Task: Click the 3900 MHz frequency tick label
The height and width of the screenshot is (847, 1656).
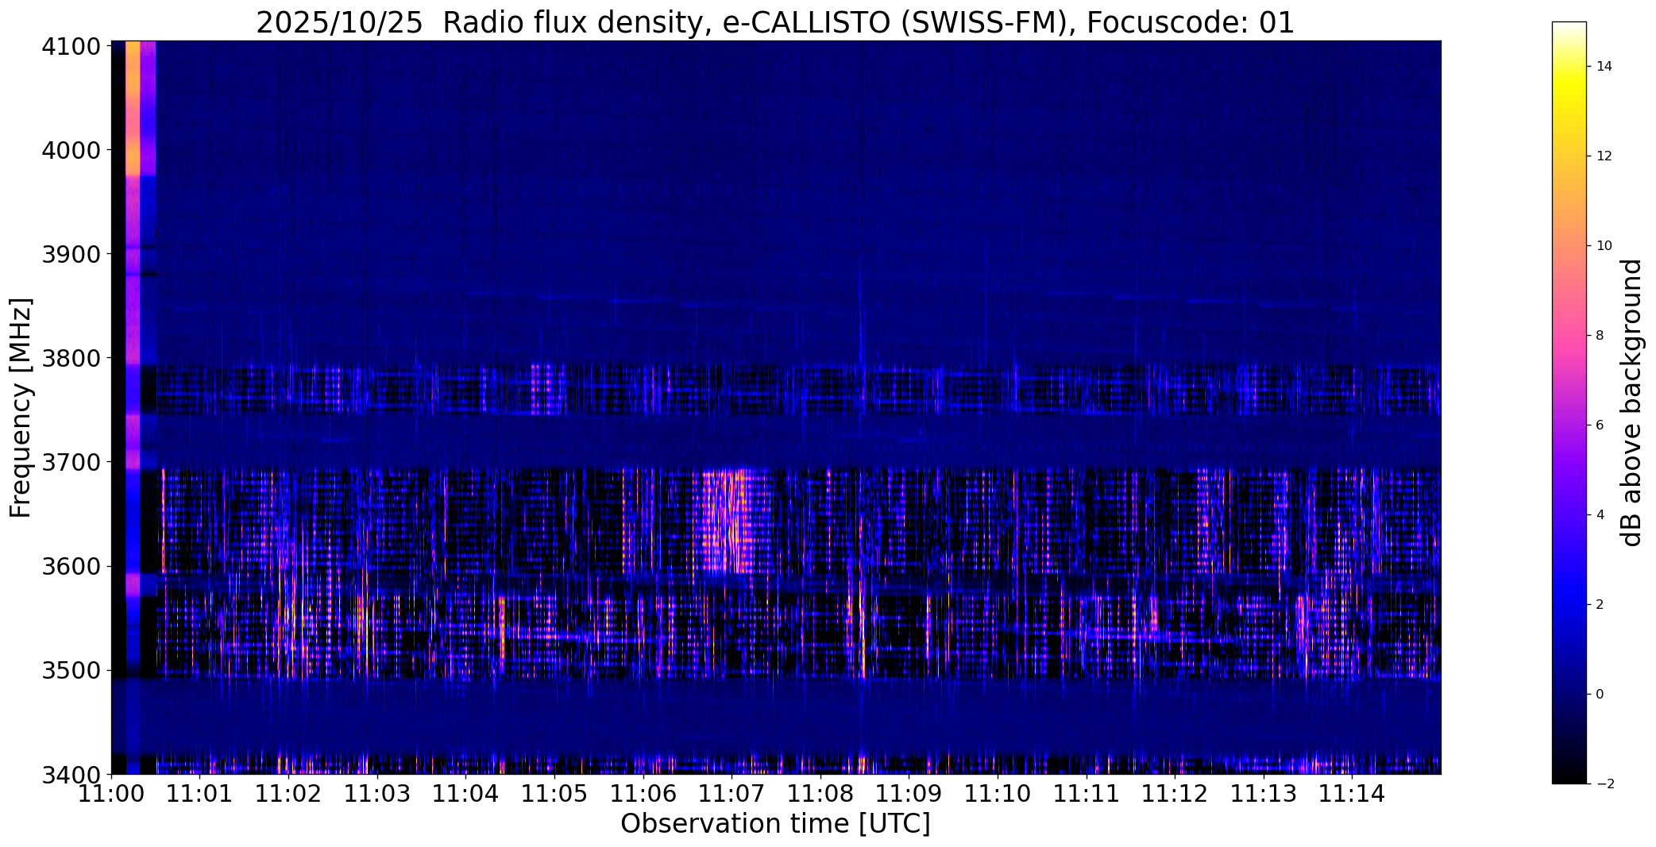Action: [x=71, y=254]
